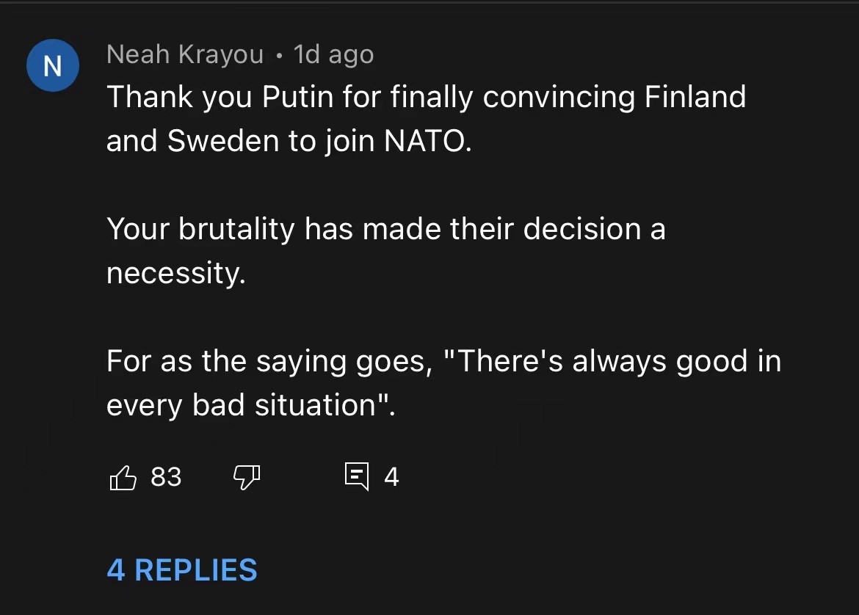
Task: Click the word Sweden in the comment
Action: pyautogui.click(x=223, y=142)
